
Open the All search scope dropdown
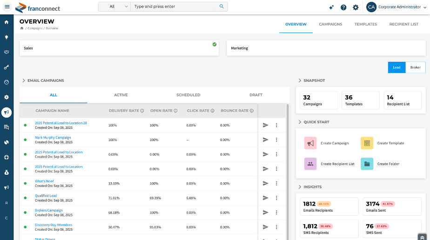(118, 7)
